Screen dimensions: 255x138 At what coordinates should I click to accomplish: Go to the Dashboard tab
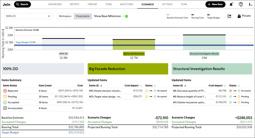click(x=55, y=4)
